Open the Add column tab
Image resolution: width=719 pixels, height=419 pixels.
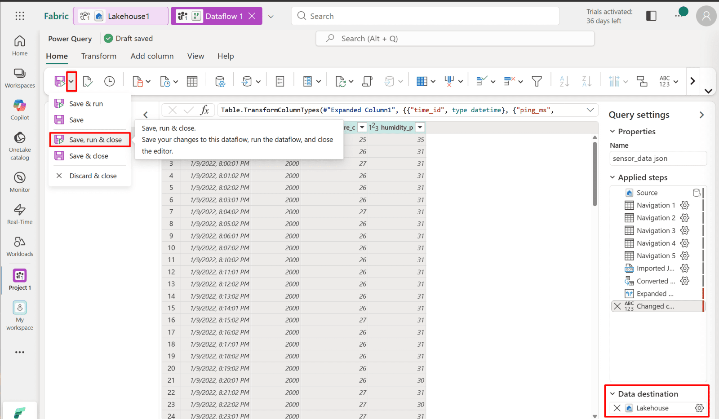tap(152, 56)
